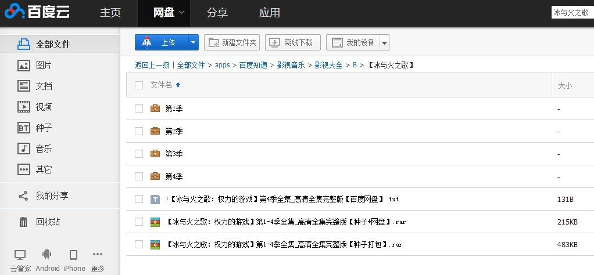The width and height of the screenshot is (594, 275).
Task: Click the 第3季 folder icon
Action: pos(155,154)
